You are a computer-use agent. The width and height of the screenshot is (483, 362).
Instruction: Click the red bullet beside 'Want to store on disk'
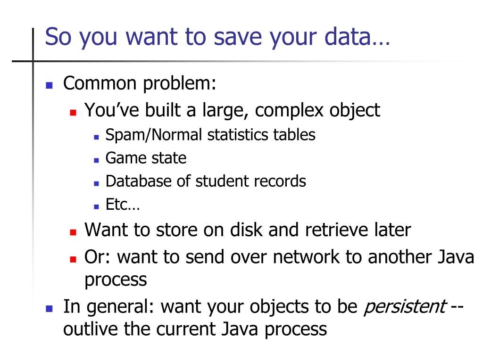tap(73, 232)
